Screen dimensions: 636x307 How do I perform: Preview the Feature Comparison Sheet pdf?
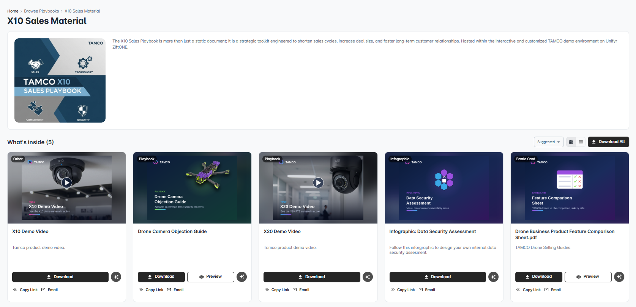tap(588, 277)
